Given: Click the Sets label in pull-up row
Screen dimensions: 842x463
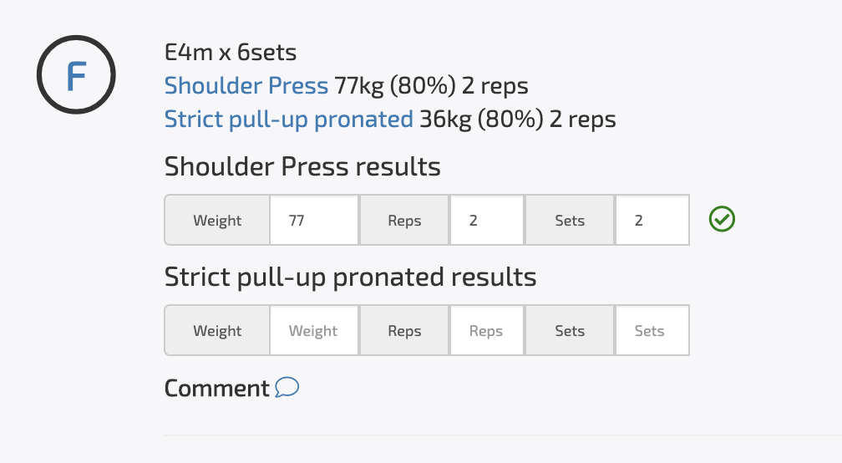Looking at the screenshot, I should coord(570,330).
